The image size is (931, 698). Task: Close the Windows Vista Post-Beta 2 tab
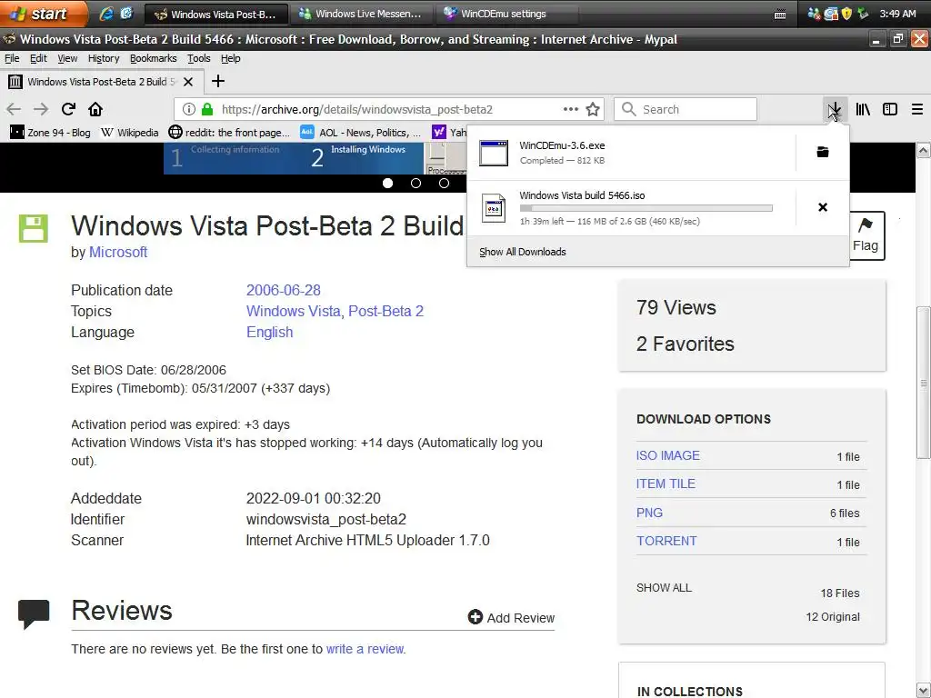[188, 82]
